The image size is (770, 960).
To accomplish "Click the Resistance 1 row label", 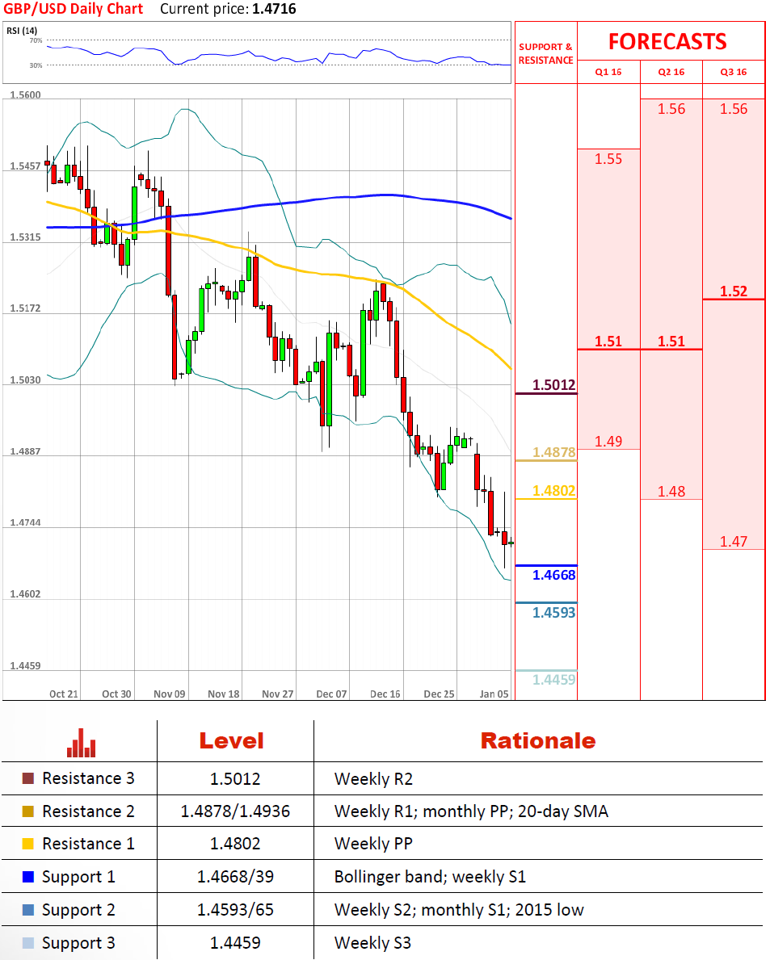I will [x=88, y=844].
